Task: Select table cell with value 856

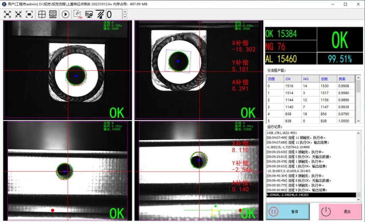Action: (x=328, y=114)
